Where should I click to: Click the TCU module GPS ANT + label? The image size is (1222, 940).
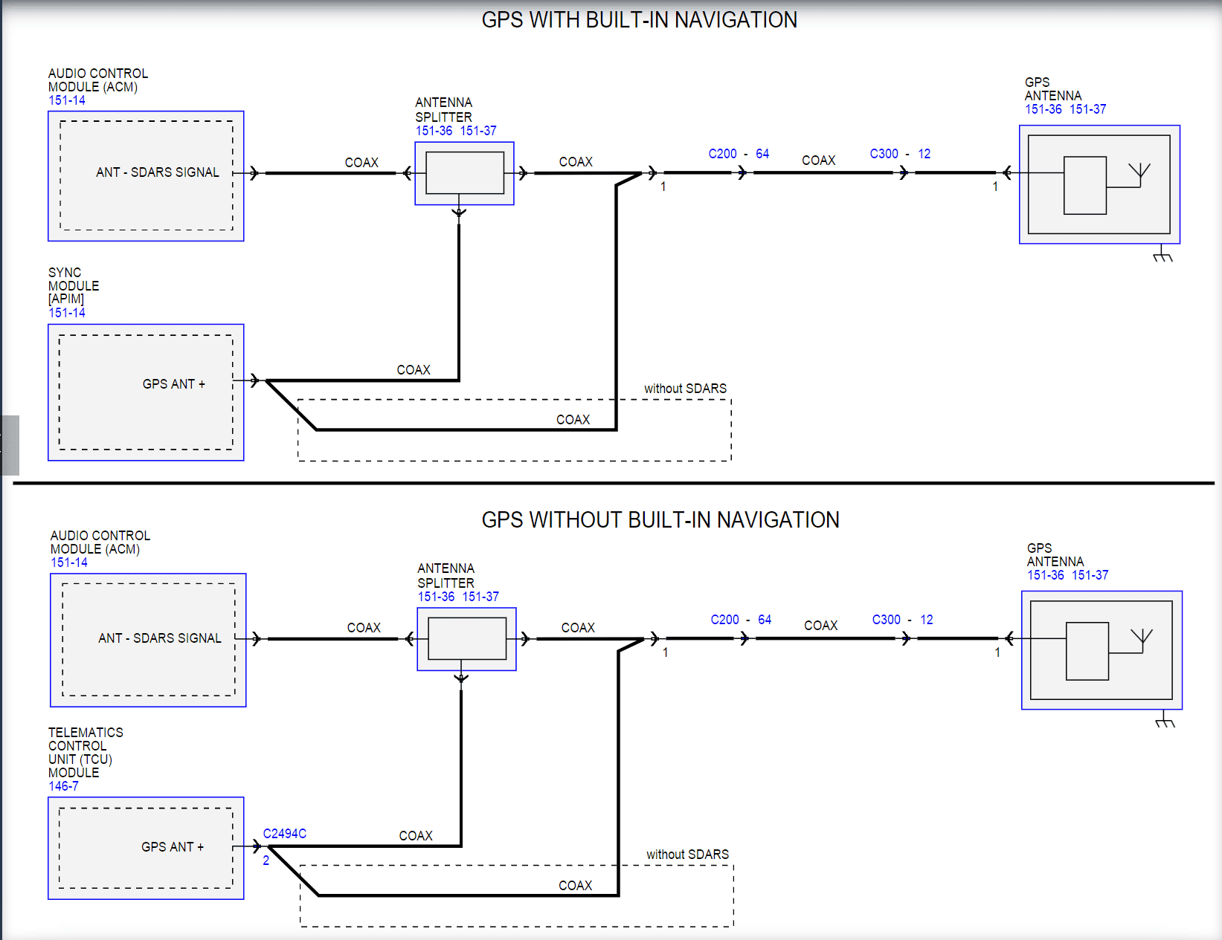click(173, 847)
